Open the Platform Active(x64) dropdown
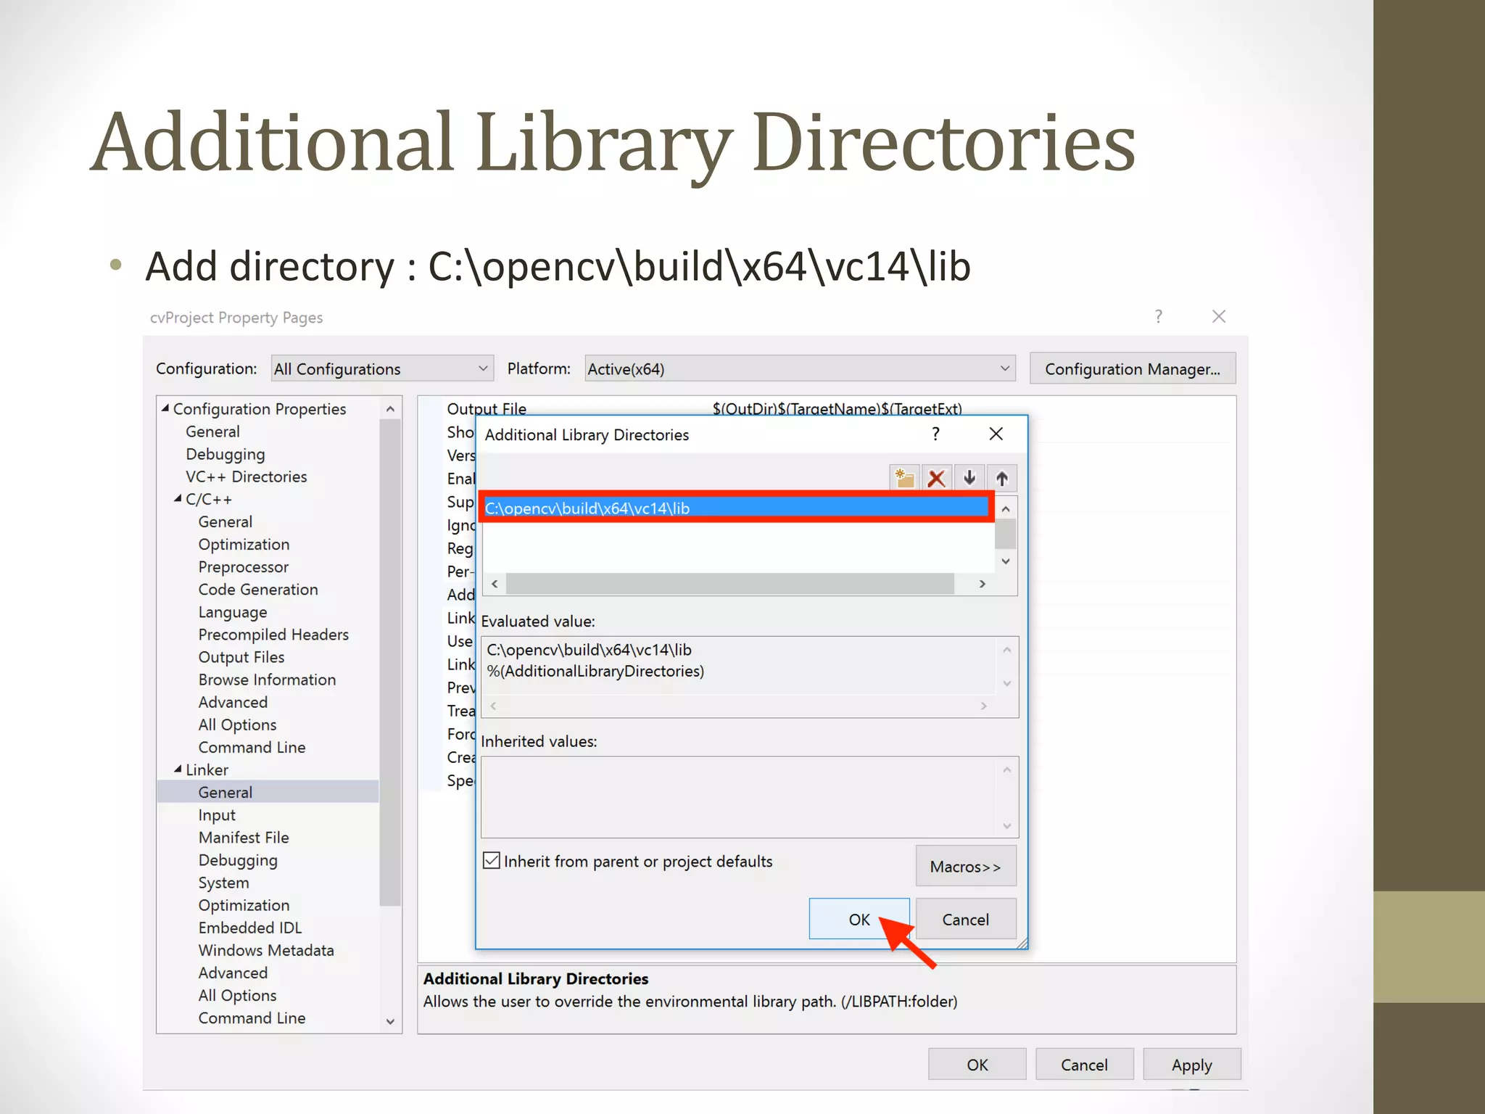 coord(799,368)
